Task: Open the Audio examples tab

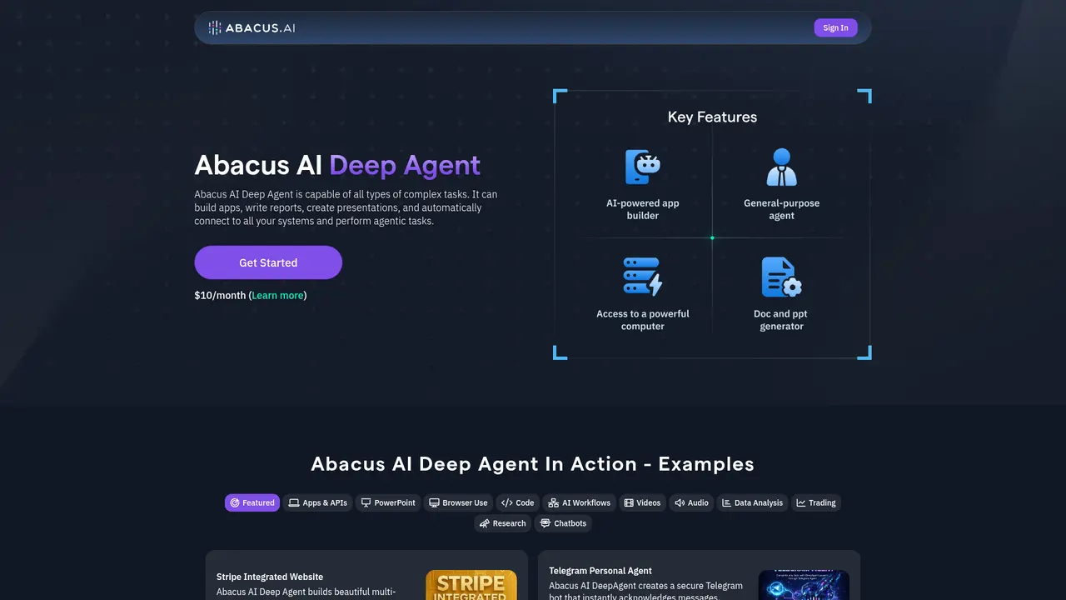Action: 691,502
